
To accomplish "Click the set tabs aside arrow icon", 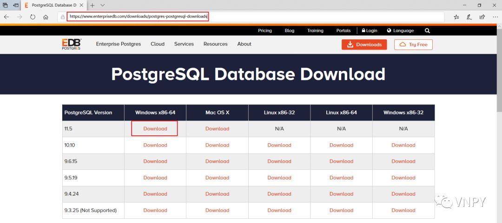I will coord(15,6).
